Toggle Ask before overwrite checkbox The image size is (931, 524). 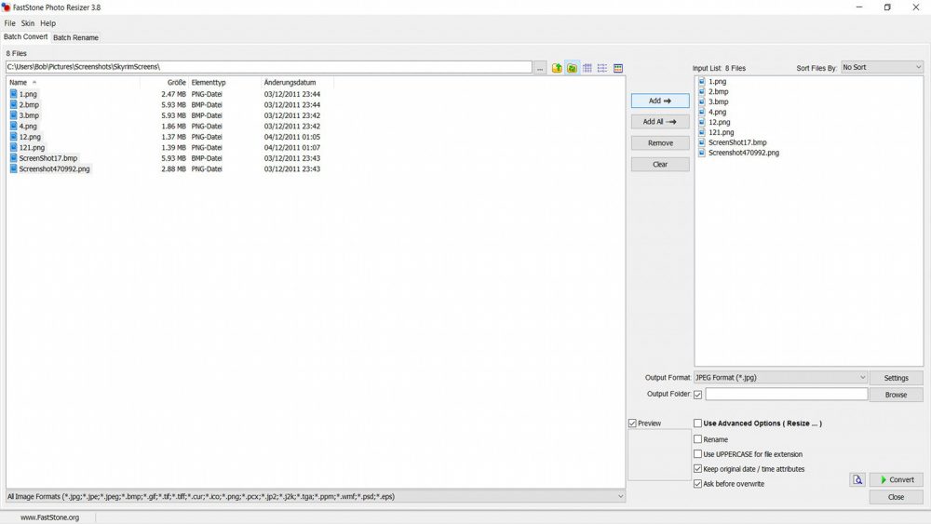[x=697, y=484]
